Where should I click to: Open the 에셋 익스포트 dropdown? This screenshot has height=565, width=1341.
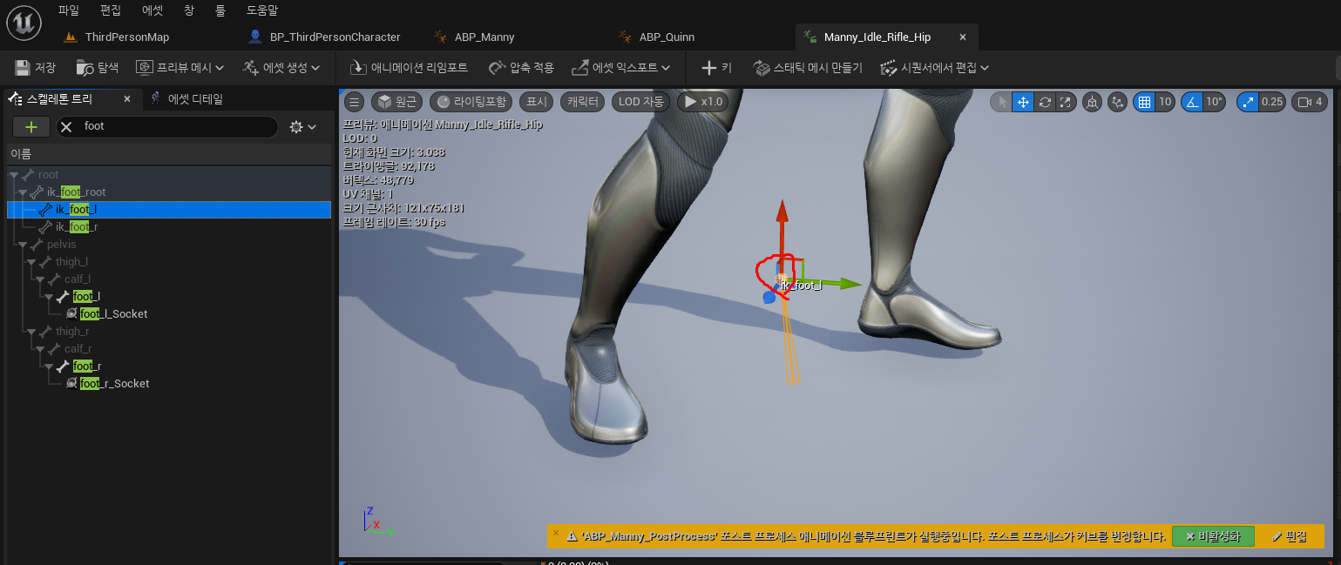(x=620, y=67)
